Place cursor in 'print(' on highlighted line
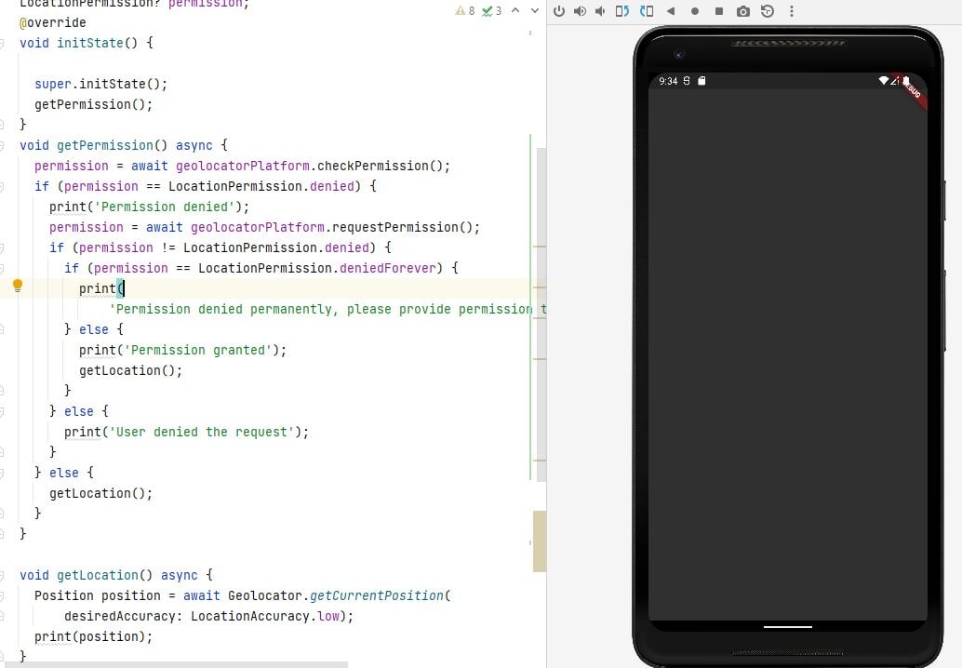The image size is (962, 668). [x=101, y=288]
